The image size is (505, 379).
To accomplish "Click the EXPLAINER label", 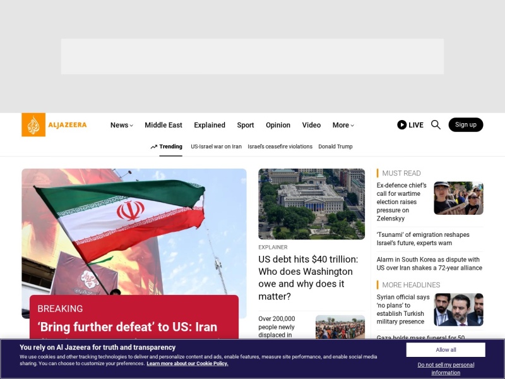I will tap(273, 247).
